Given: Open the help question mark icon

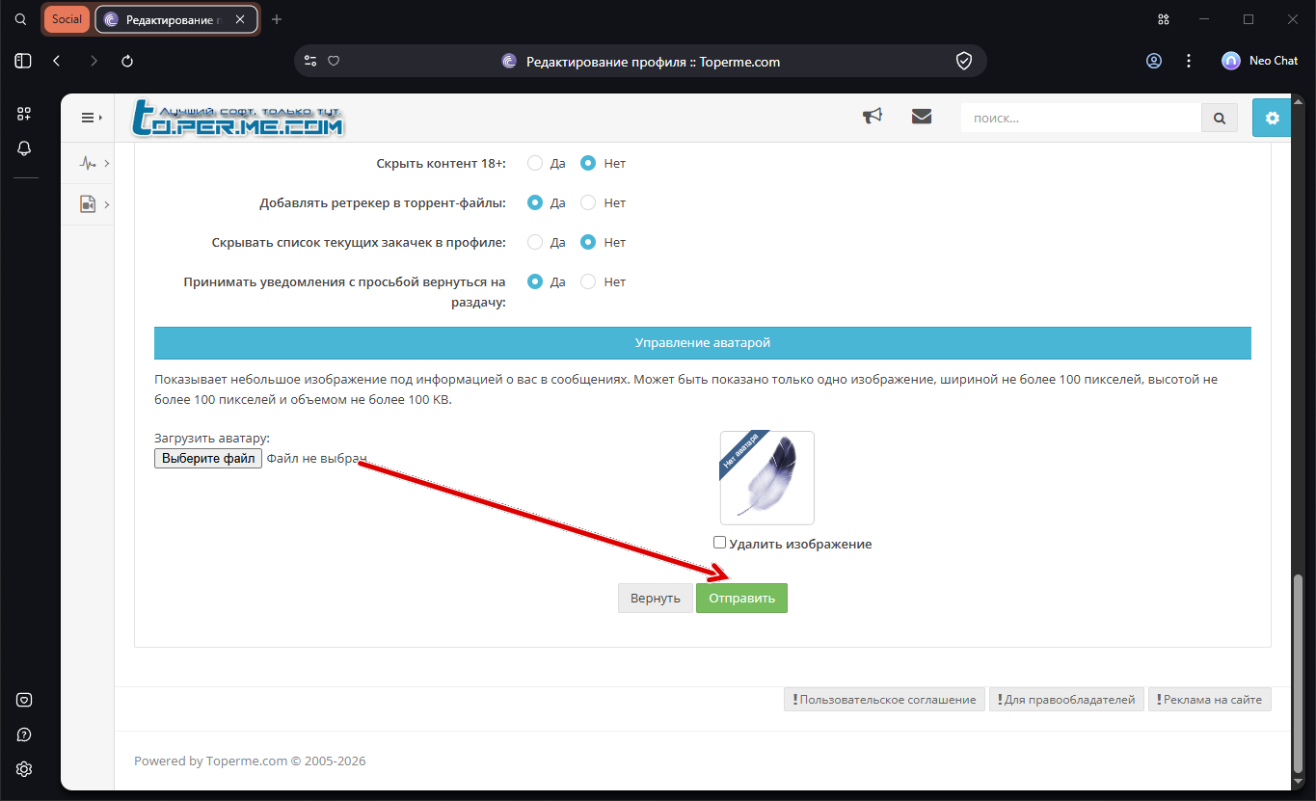Looking at the screenshot, I should 24,734.
